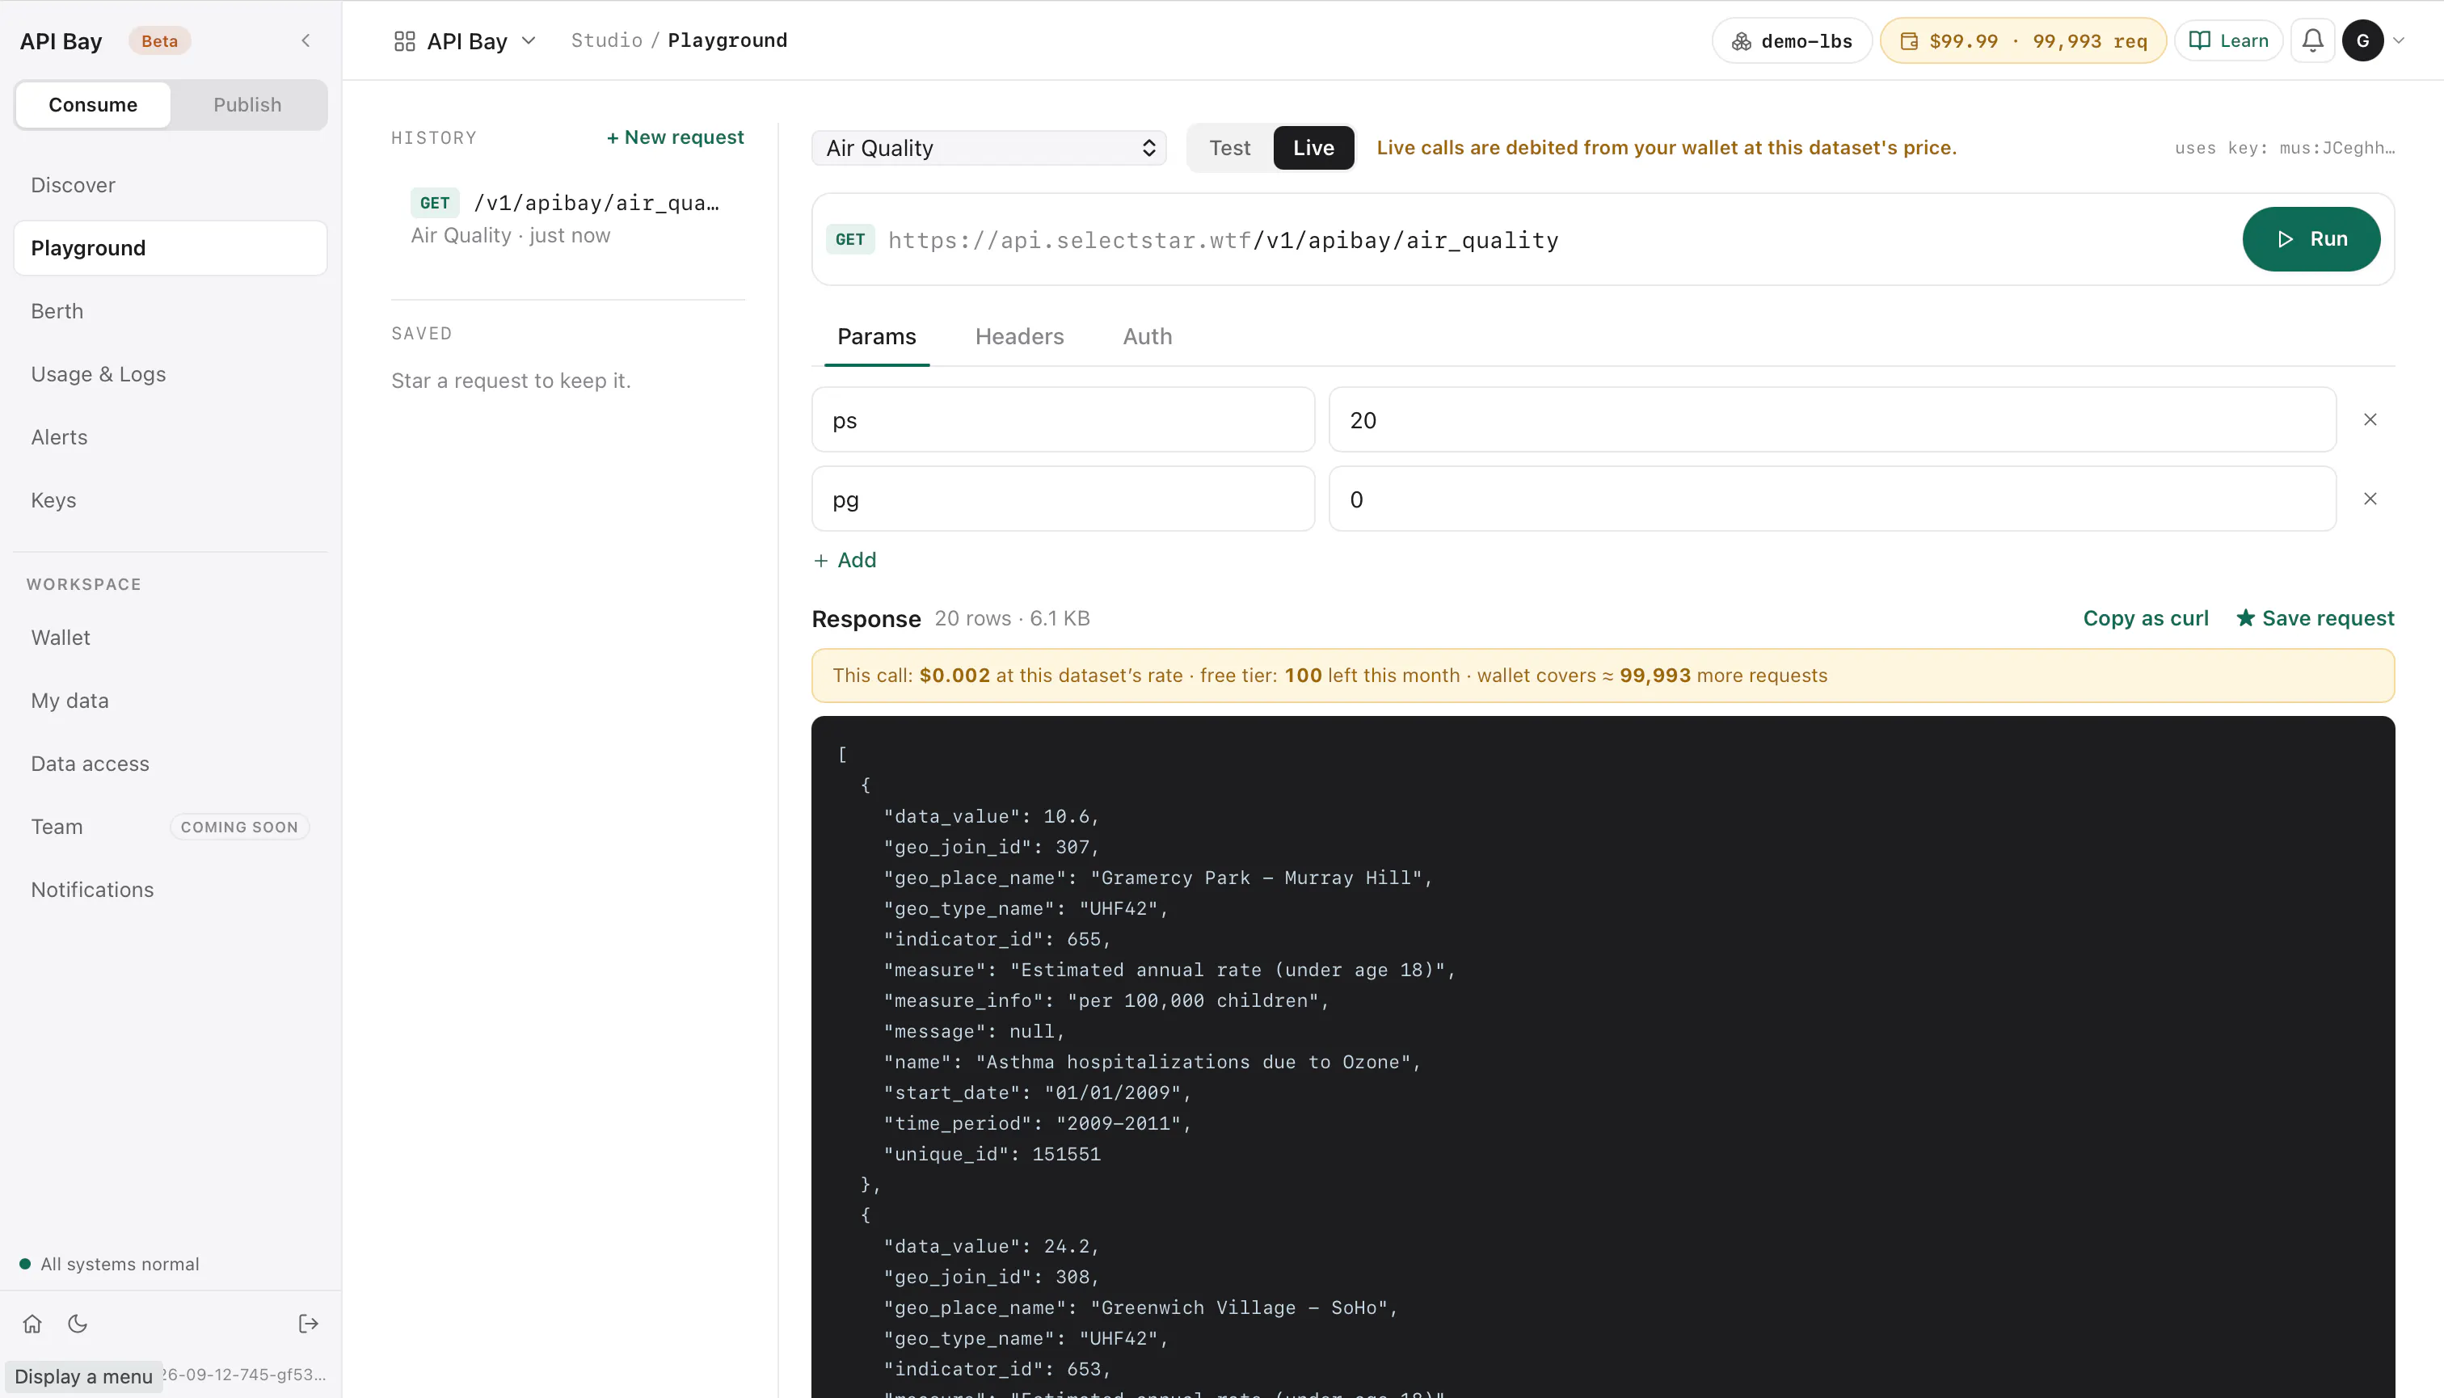Remove the pg parameter row
2444x1398 pixels.
point(2370,499)
